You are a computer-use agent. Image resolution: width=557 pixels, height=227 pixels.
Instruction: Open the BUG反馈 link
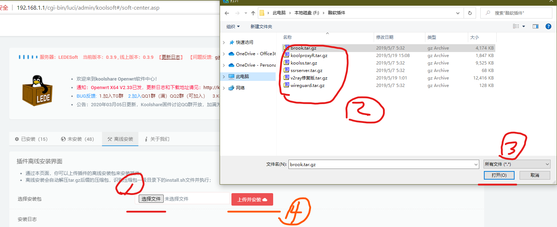(86, 96)
